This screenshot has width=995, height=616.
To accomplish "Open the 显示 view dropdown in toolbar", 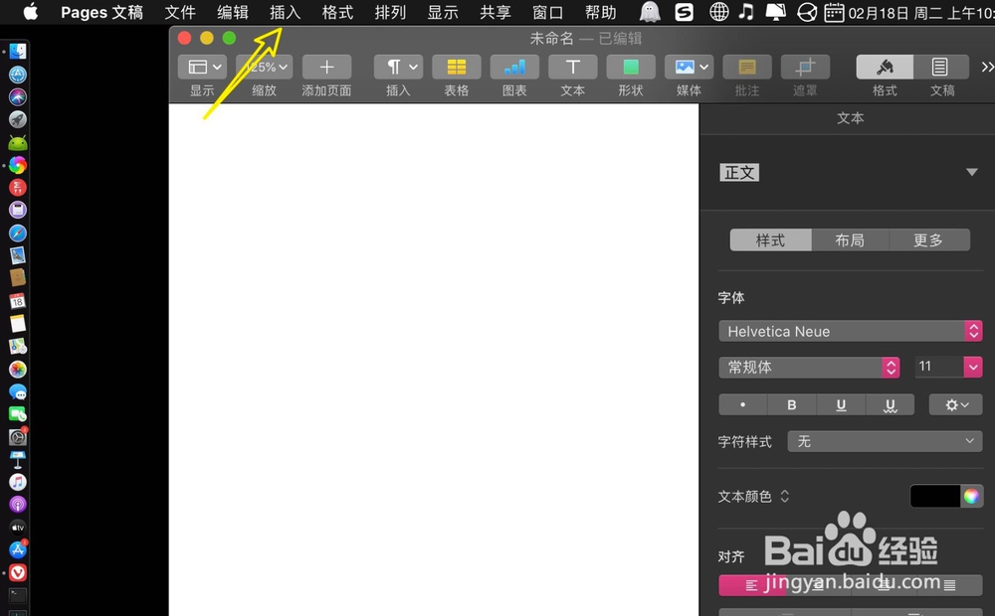I will point(202,68).
